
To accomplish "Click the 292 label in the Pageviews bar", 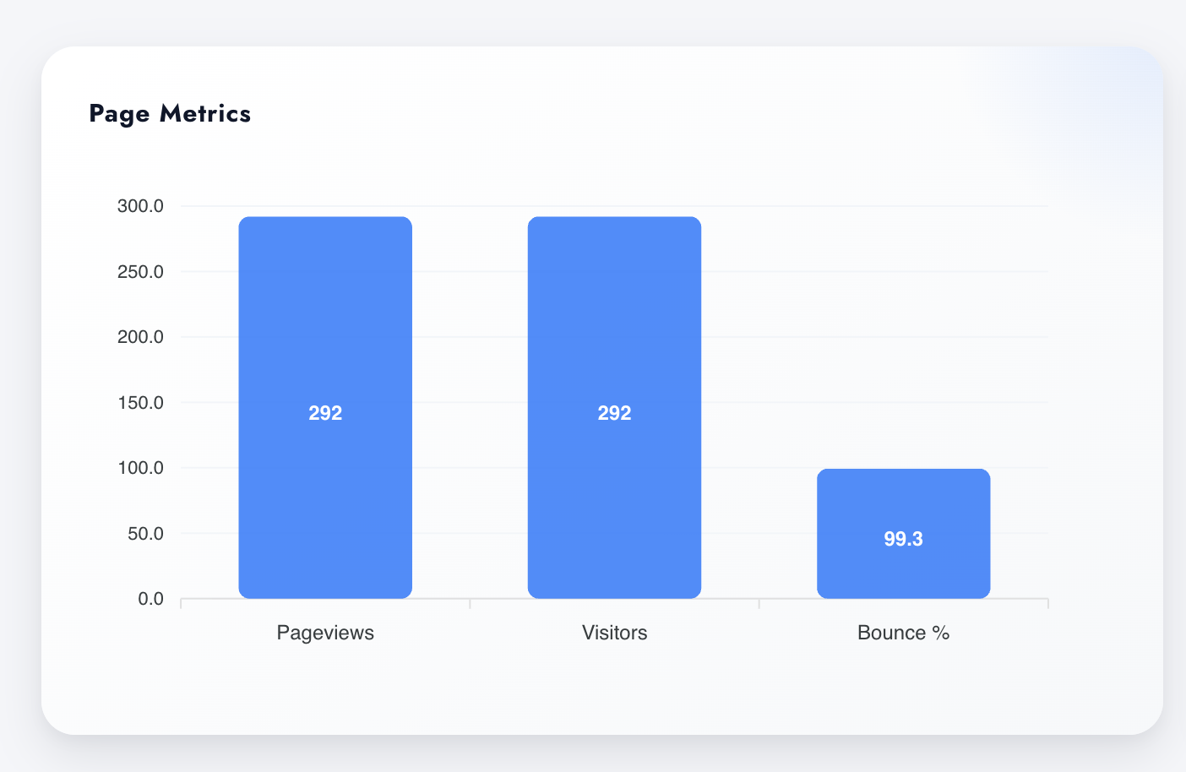I will (325, 413).
